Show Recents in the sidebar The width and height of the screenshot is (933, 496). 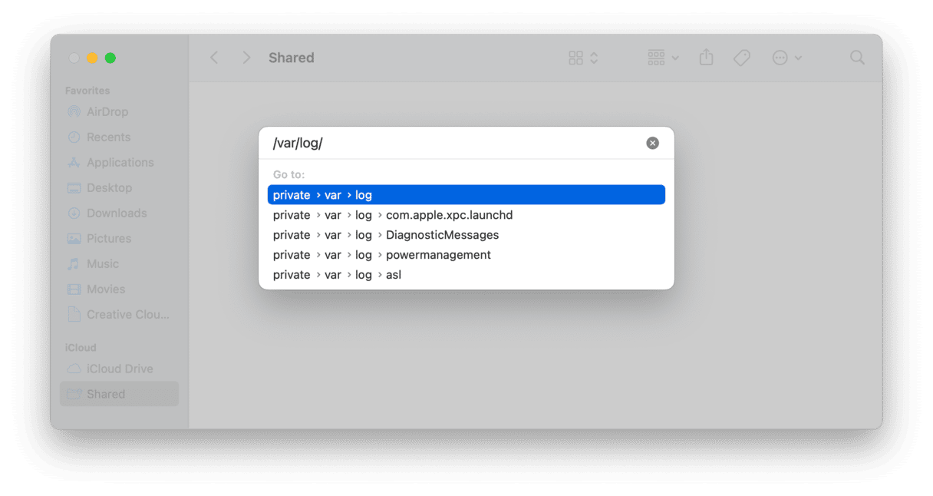108,137
